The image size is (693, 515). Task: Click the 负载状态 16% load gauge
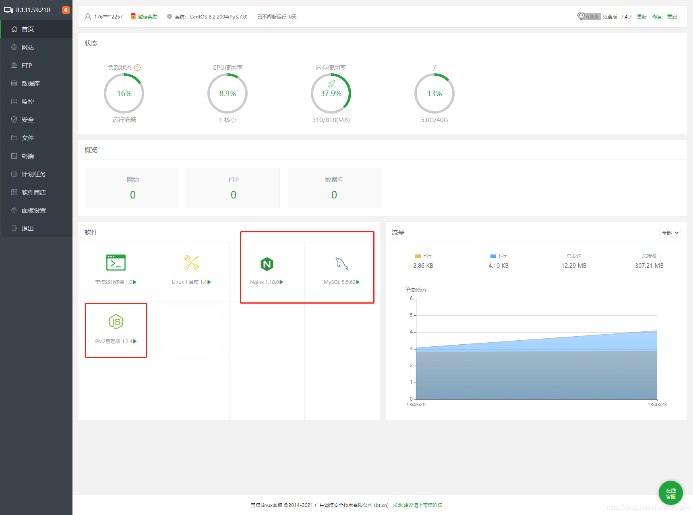(x=124, y=93)
